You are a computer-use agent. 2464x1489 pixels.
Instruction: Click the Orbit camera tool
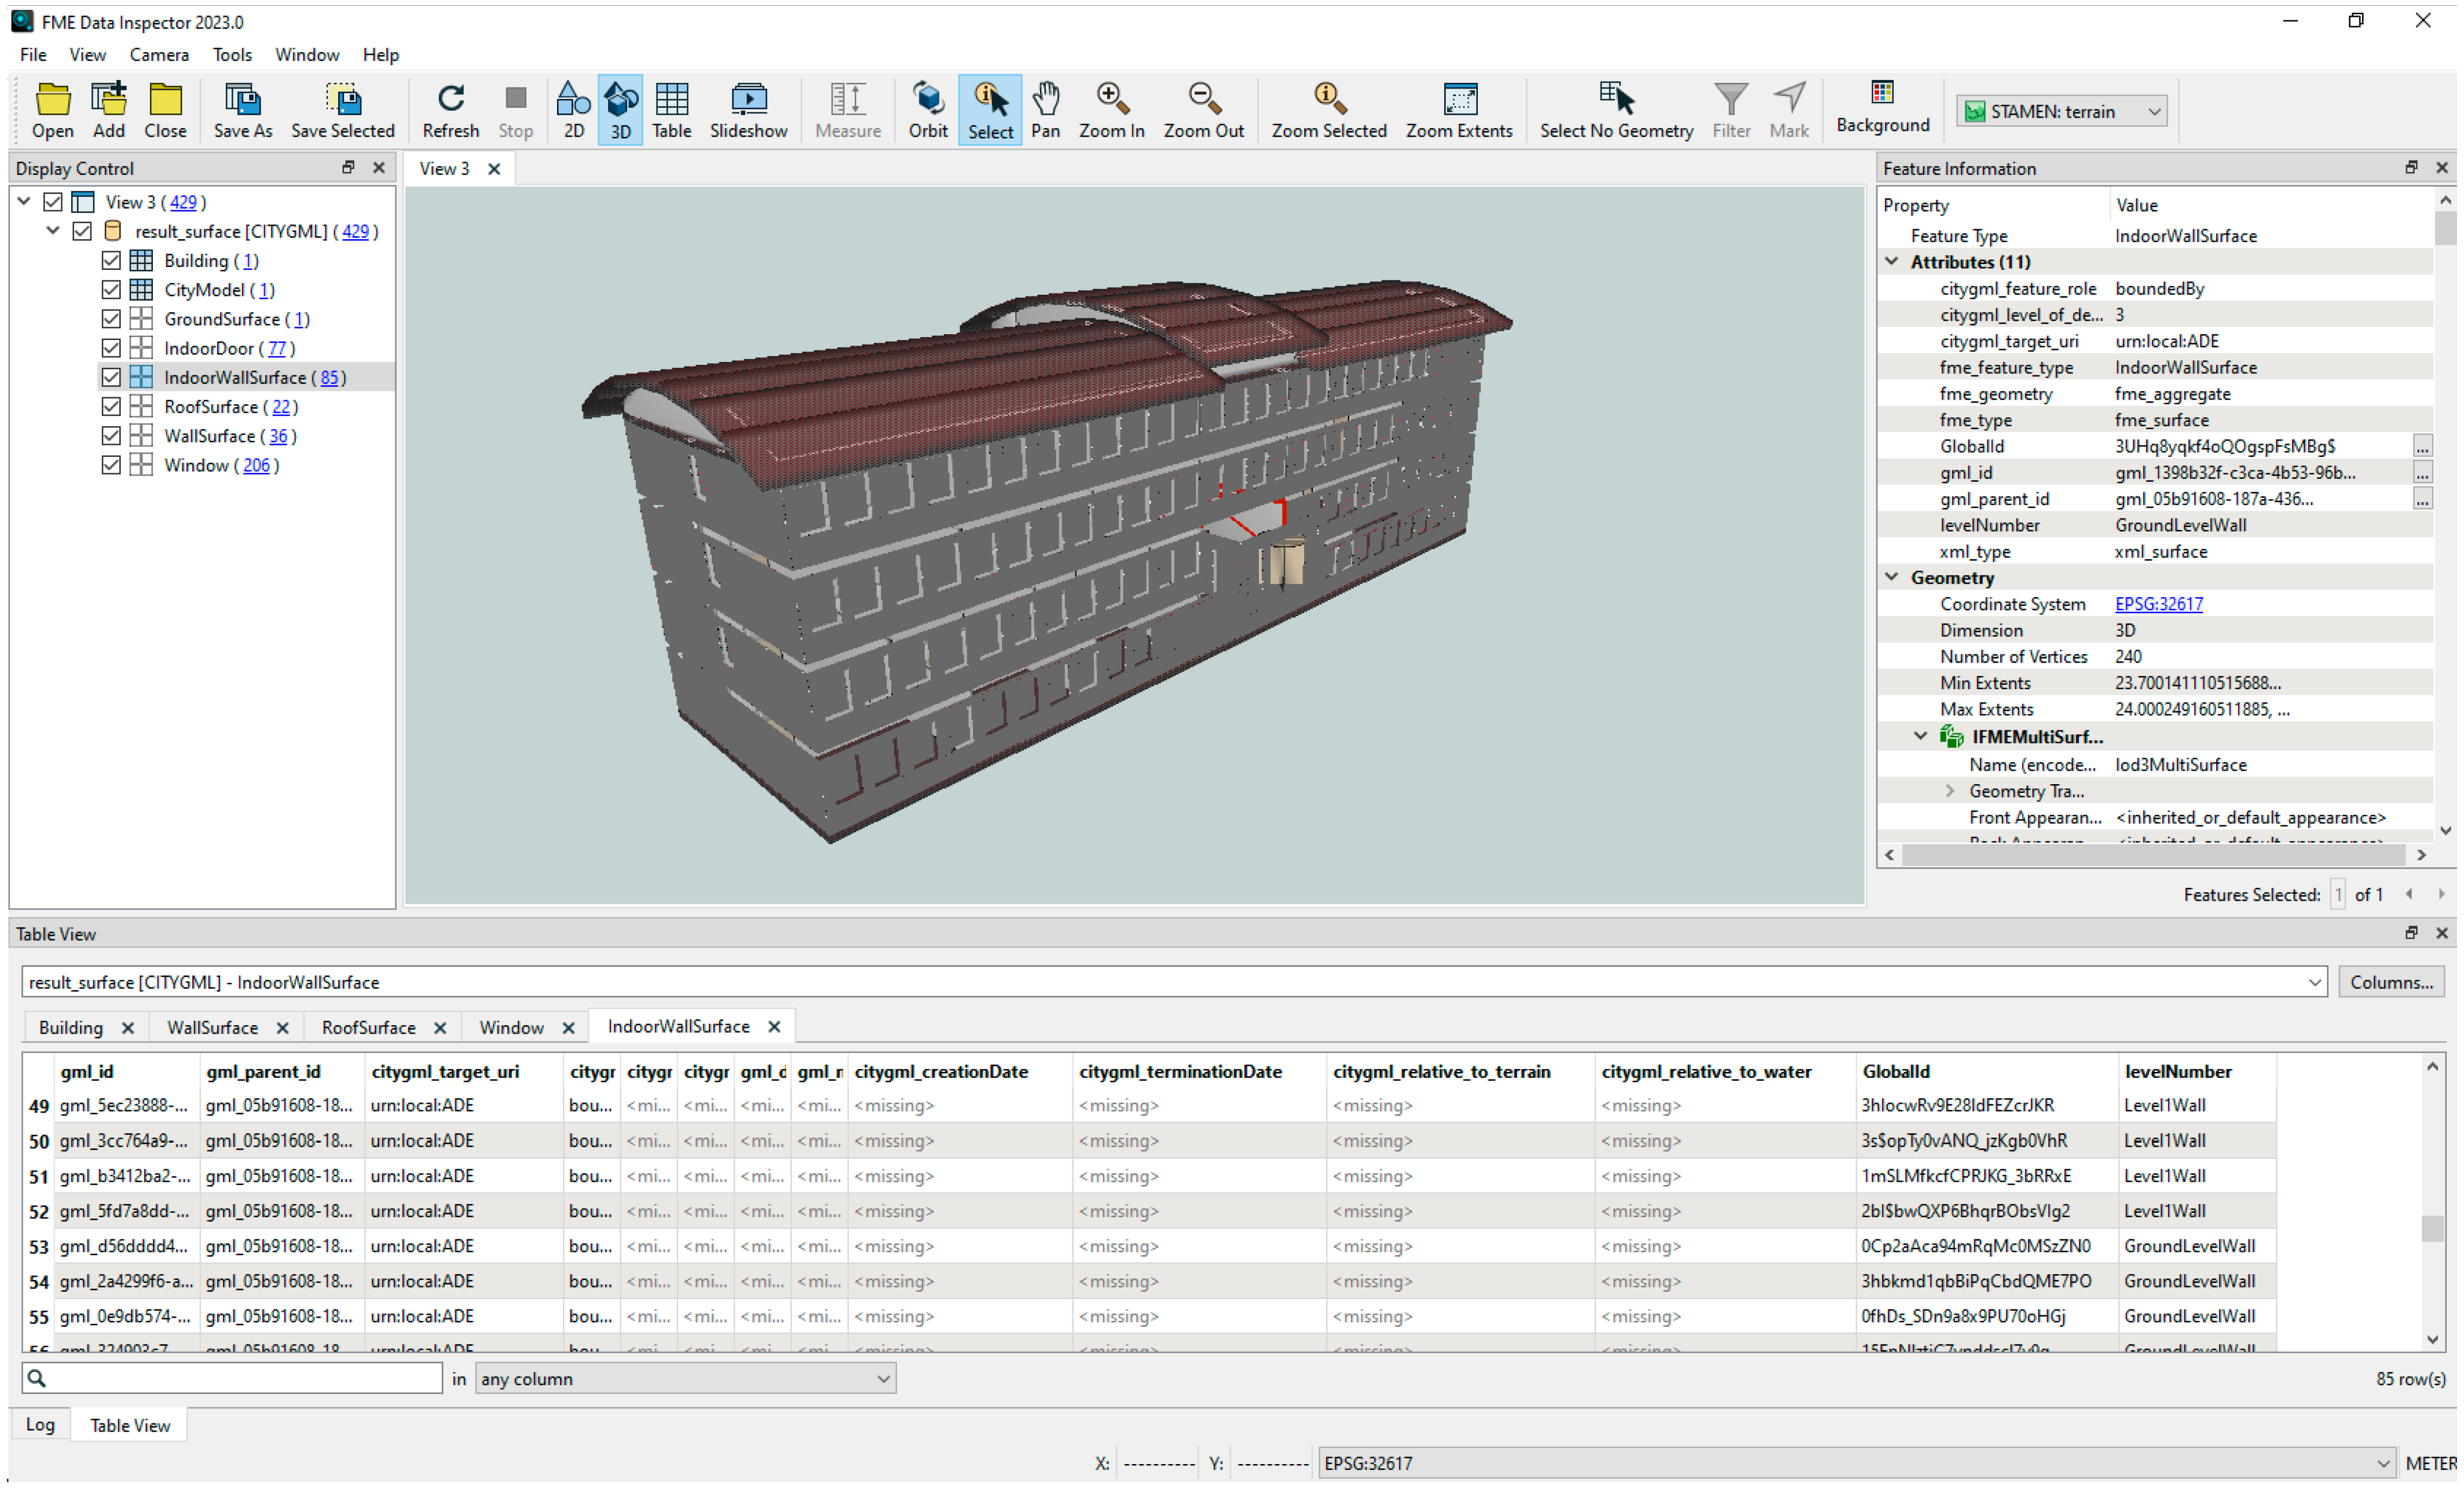[x=927, y=109]
